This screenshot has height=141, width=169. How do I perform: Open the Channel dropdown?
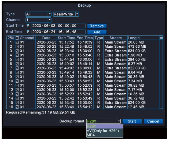[x=38, y=20]
